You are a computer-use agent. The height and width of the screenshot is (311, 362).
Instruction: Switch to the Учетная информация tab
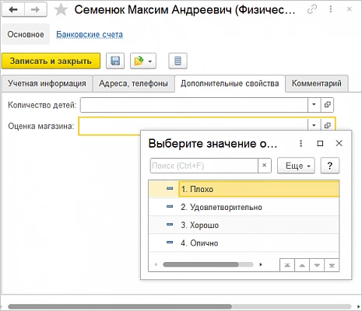tap(47, 83)
